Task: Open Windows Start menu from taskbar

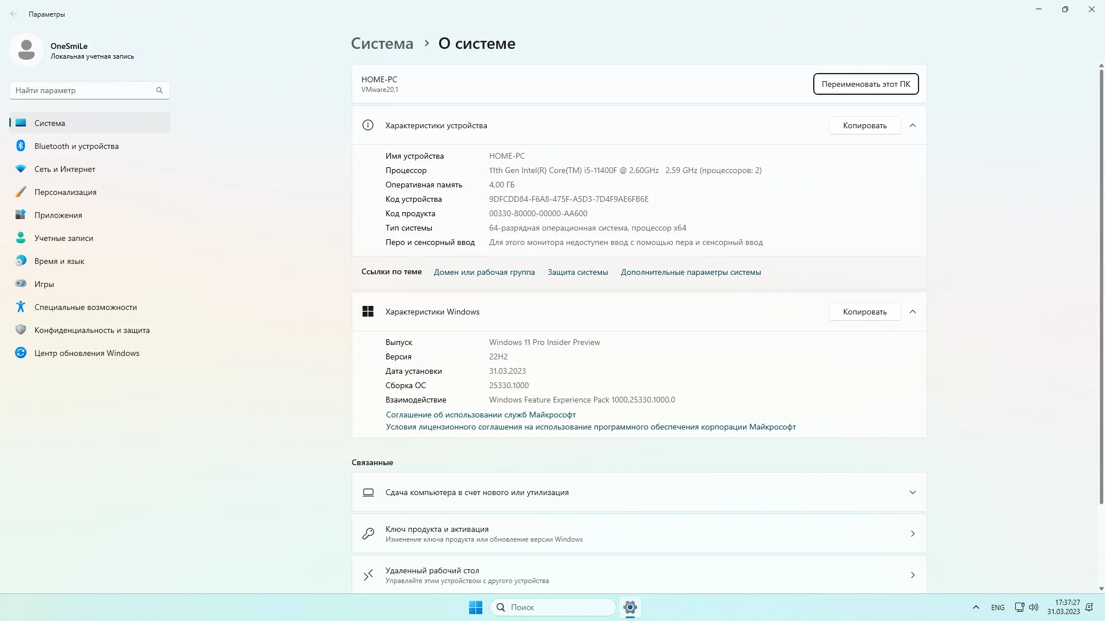Action: (475, 607)
